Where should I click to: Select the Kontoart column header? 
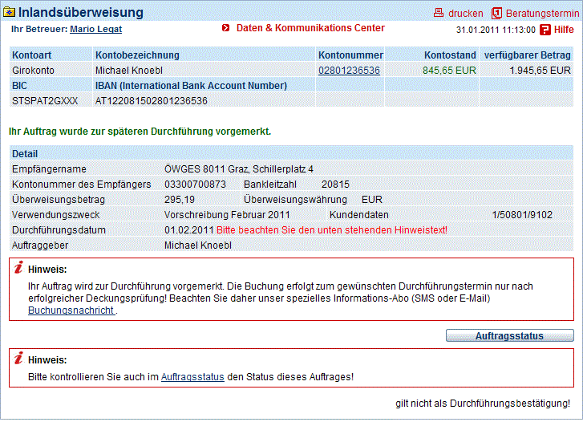tap(31, 55)
